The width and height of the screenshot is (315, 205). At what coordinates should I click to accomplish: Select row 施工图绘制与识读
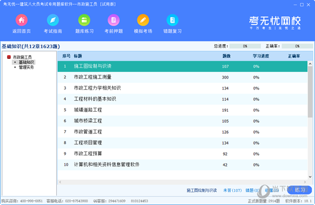coord(182,67)
